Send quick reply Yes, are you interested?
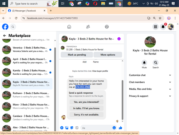Image resolution: width=179 pixels, height=135 pixels. click(x=86, y=102)
